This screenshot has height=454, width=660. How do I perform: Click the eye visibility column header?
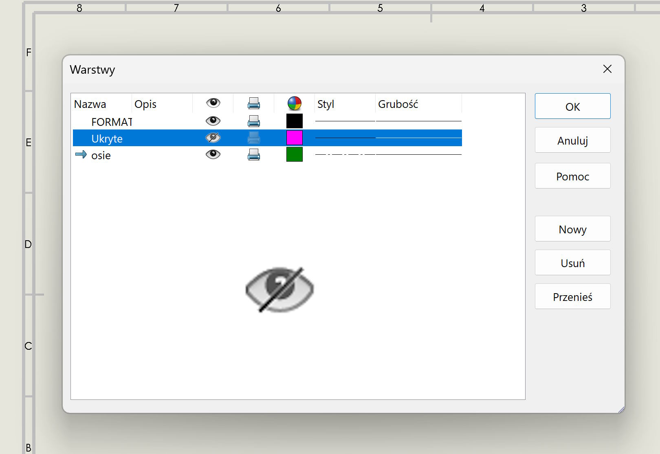[x=213, y=103]
